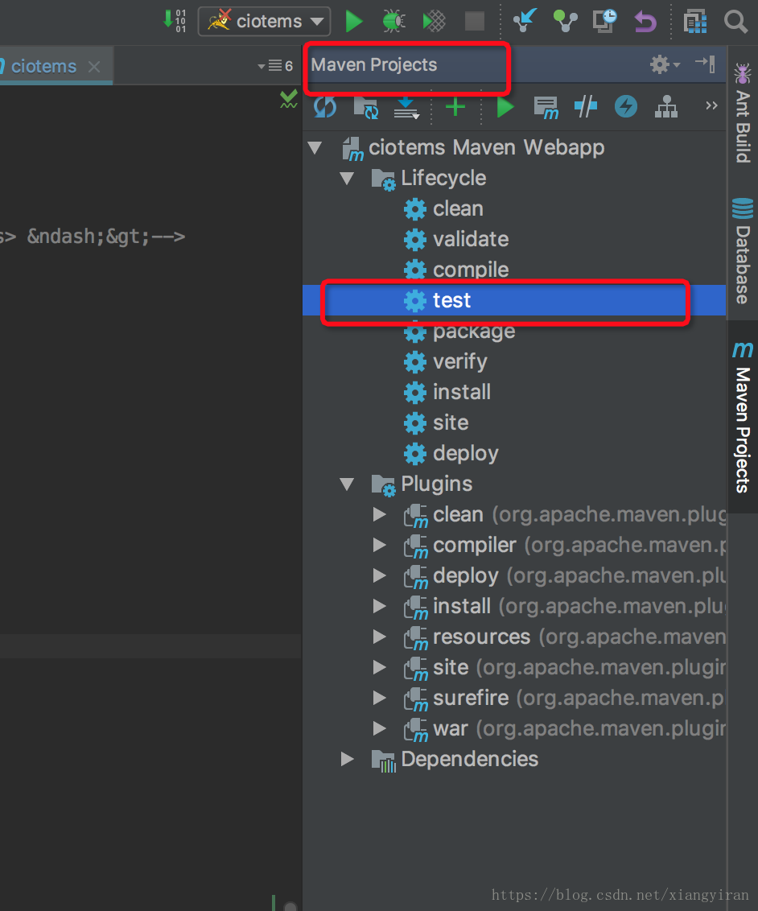Collapse the Plugins folder
Screen dimensions: 758x911
[348, 484]
